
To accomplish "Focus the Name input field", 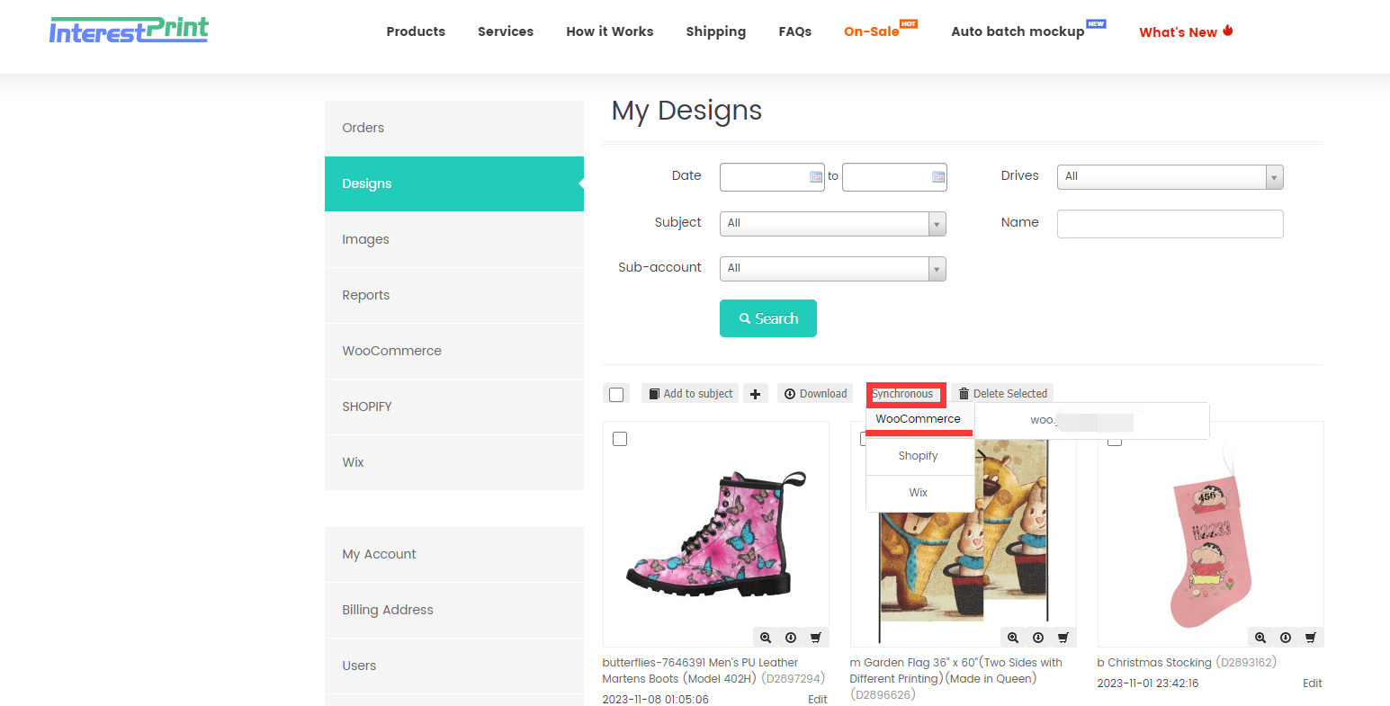I will point(1170,224).
